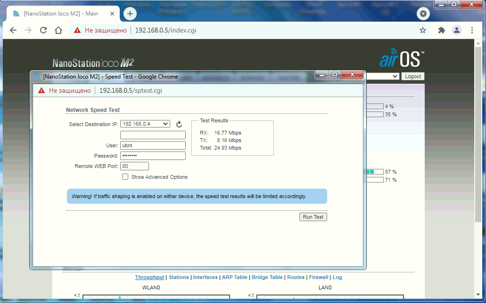
Task: Open the Interfaces monitor link
Action: click(x=206, y=277)
